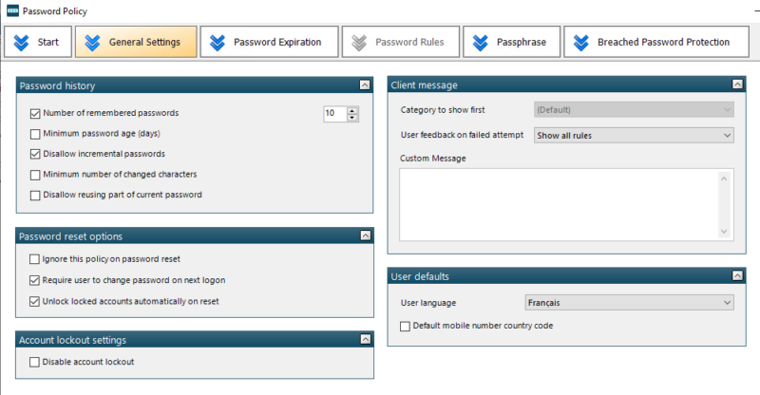Collapse the User defaults panel
This screenshot has height=395, width=760.
[x=737, y=275]
